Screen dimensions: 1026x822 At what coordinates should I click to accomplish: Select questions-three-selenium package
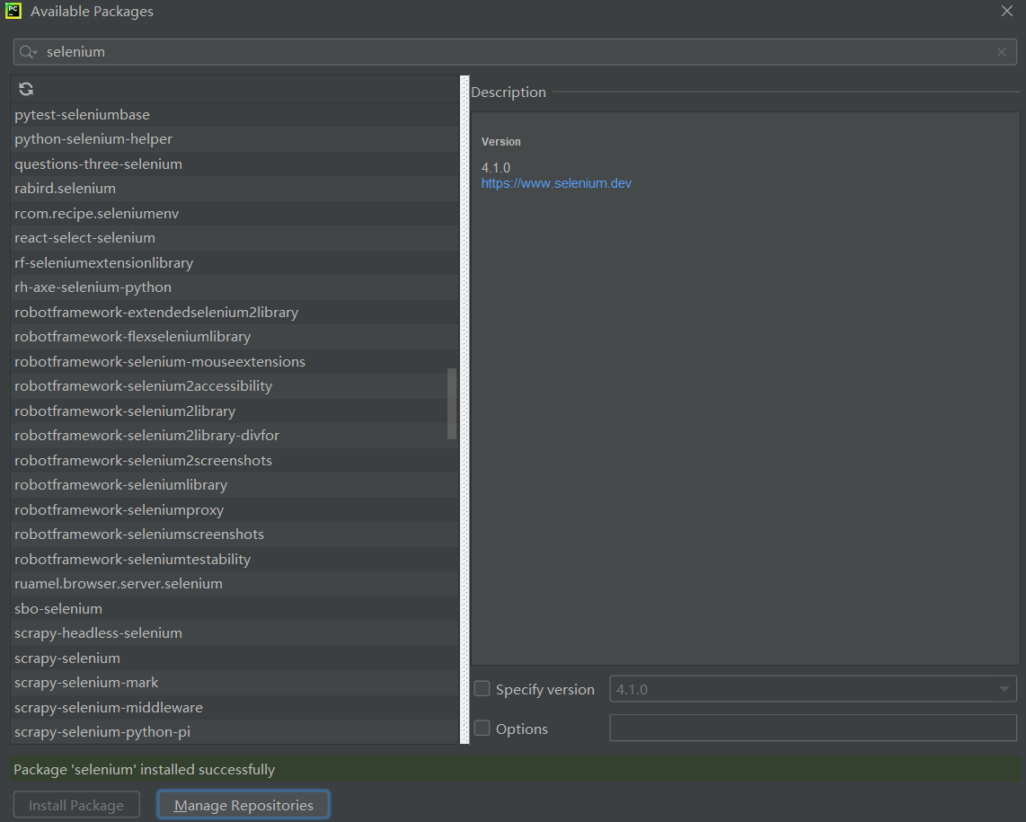coord(234,164)
